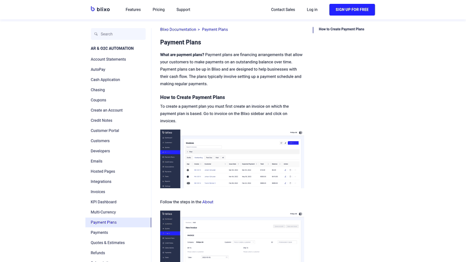The width and height of the screenshot is (466, 262).
Task: Select the active Payment Plans sidebar item
Action: click(x=118, y=222)
